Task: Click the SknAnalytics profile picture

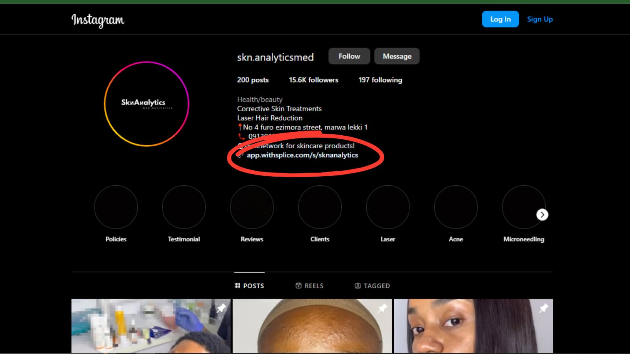Action: coord(146,104)
